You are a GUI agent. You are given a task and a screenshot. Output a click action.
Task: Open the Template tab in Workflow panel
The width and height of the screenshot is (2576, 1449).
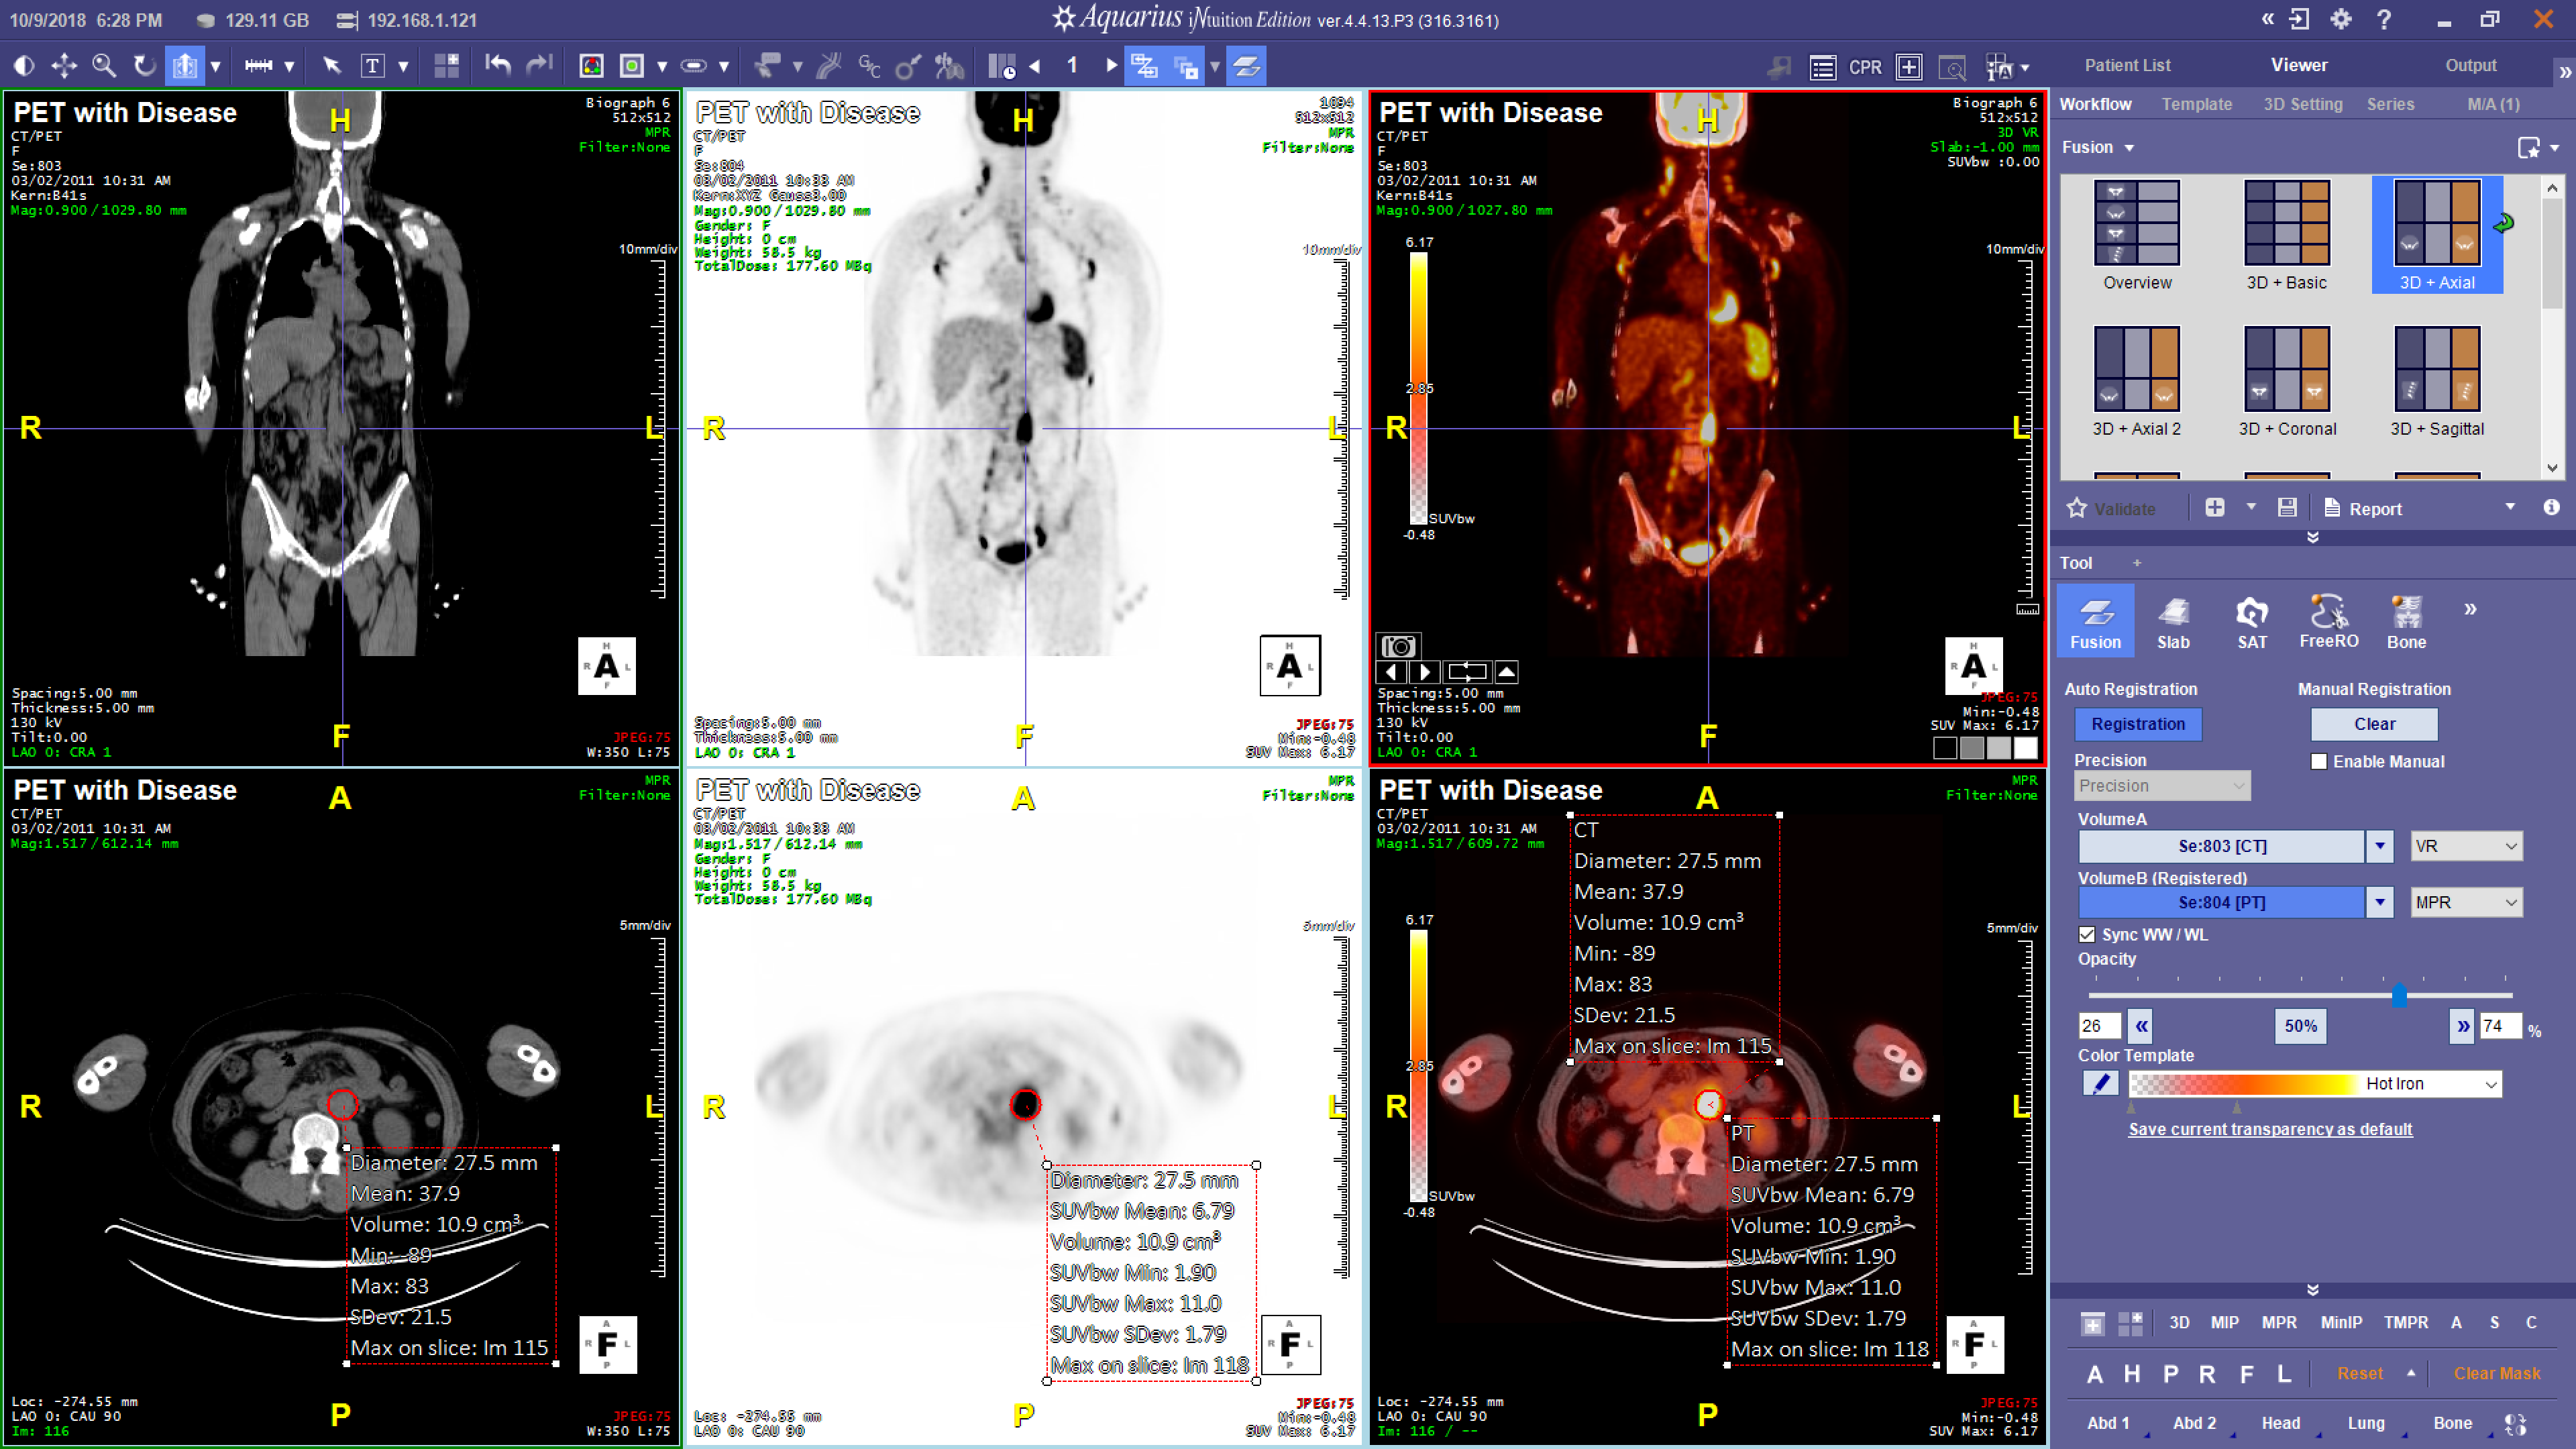(2197, 104)
